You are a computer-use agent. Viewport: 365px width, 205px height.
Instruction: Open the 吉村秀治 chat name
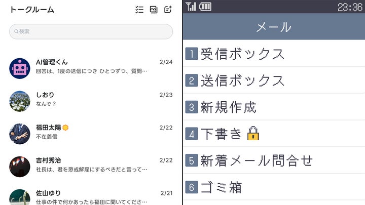pyautogui.click(x=49, y=160)
